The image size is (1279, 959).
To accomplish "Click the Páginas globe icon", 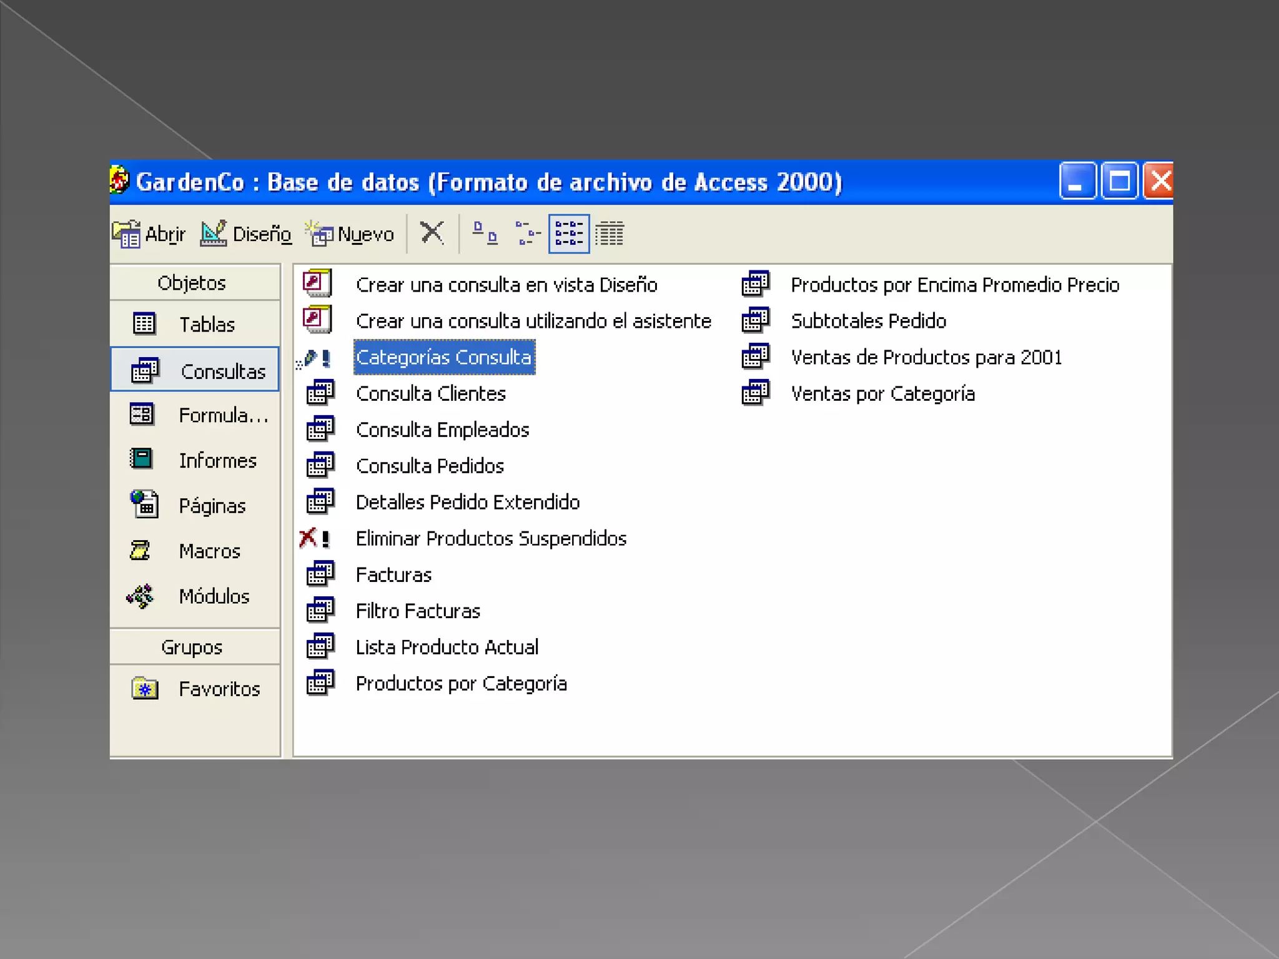I will (144, 504).
